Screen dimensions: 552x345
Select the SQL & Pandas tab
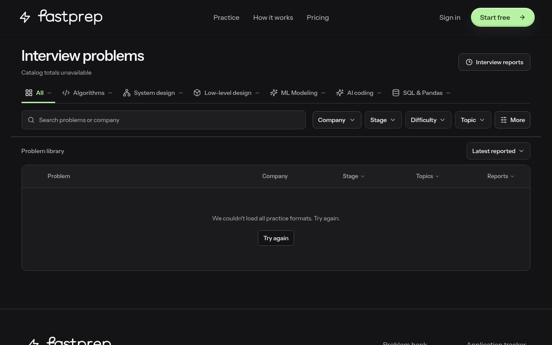click(421, 93)
